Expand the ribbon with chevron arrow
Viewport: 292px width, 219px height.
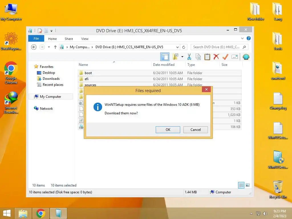click(242, 38)
